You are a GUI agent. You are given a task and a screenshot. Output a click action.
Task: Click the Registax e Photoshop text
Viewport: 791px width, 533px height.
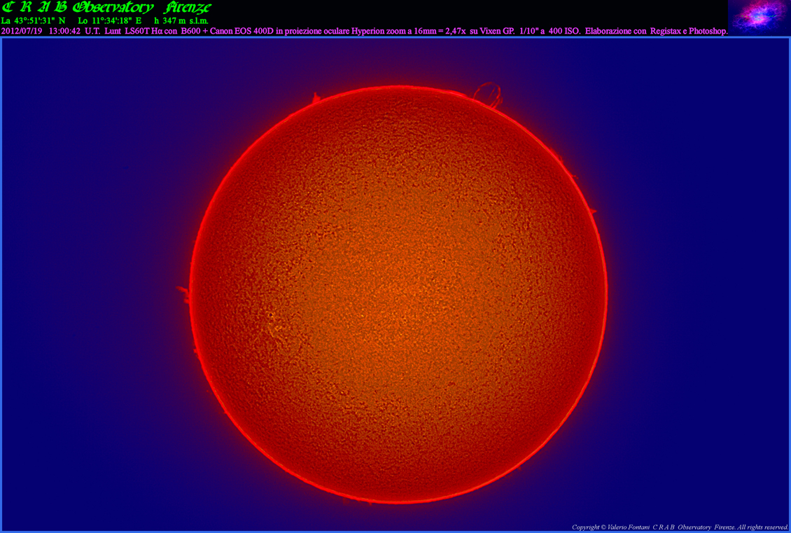(x=689, y=31)
